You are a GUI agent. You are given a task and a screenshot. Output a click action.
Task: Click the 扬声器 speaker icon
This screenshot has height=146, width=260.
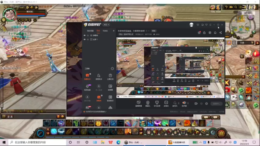tap(184, 103)
